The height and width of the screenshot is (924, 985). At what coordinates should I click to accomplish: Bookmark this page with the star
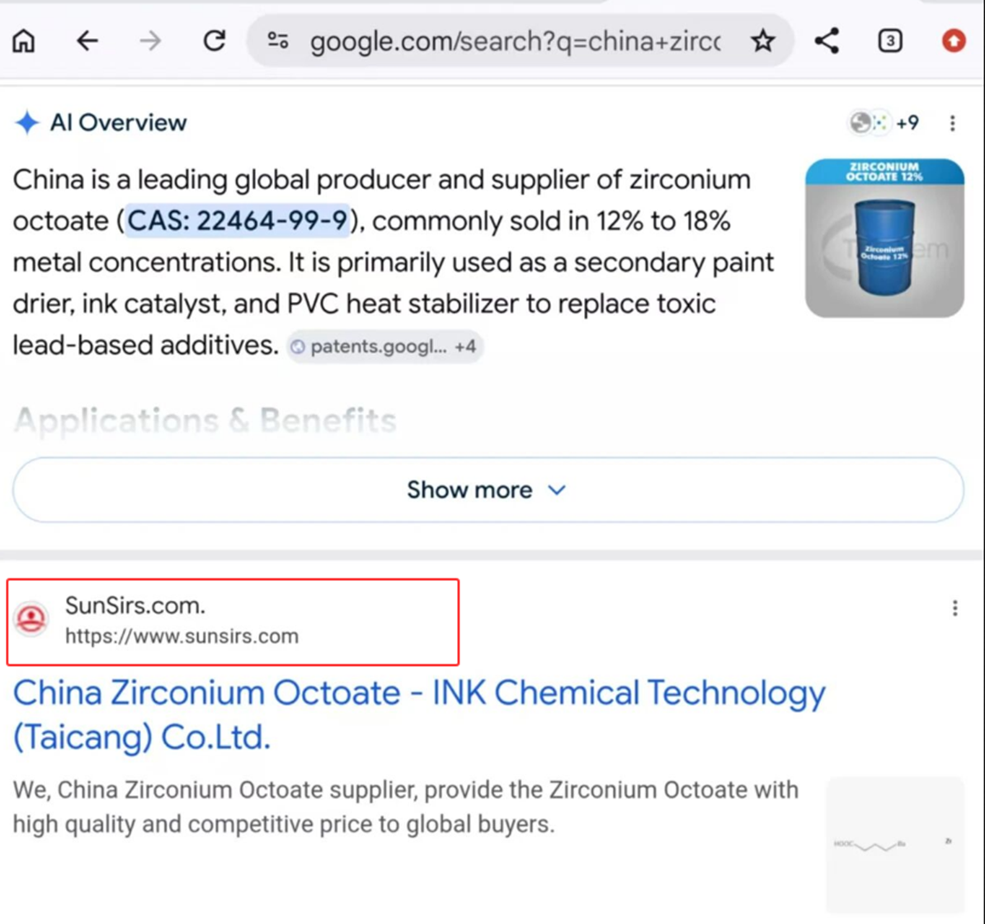[762, 41]
